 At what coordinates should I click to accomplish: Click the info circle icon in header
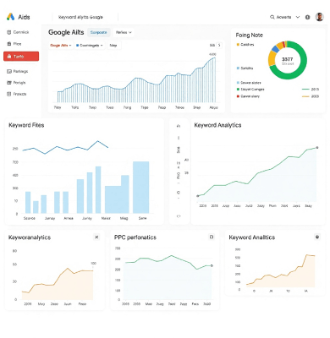tap(308, 17)
